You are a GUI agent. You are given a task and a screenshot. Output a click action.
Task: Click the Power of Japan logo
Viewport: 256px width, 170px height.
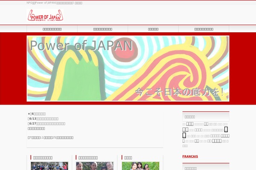[x=45, y=15]
